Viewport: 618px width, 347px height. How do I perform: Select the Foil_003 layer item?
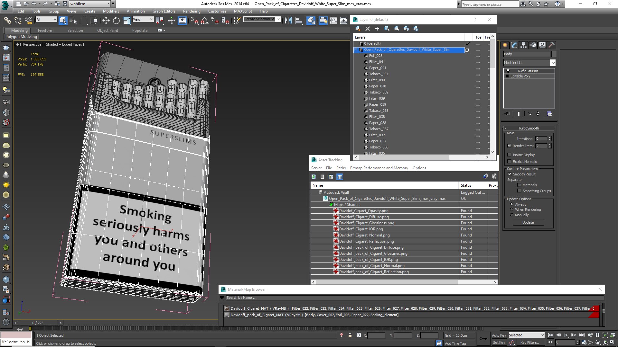click(x=376, y=56)
